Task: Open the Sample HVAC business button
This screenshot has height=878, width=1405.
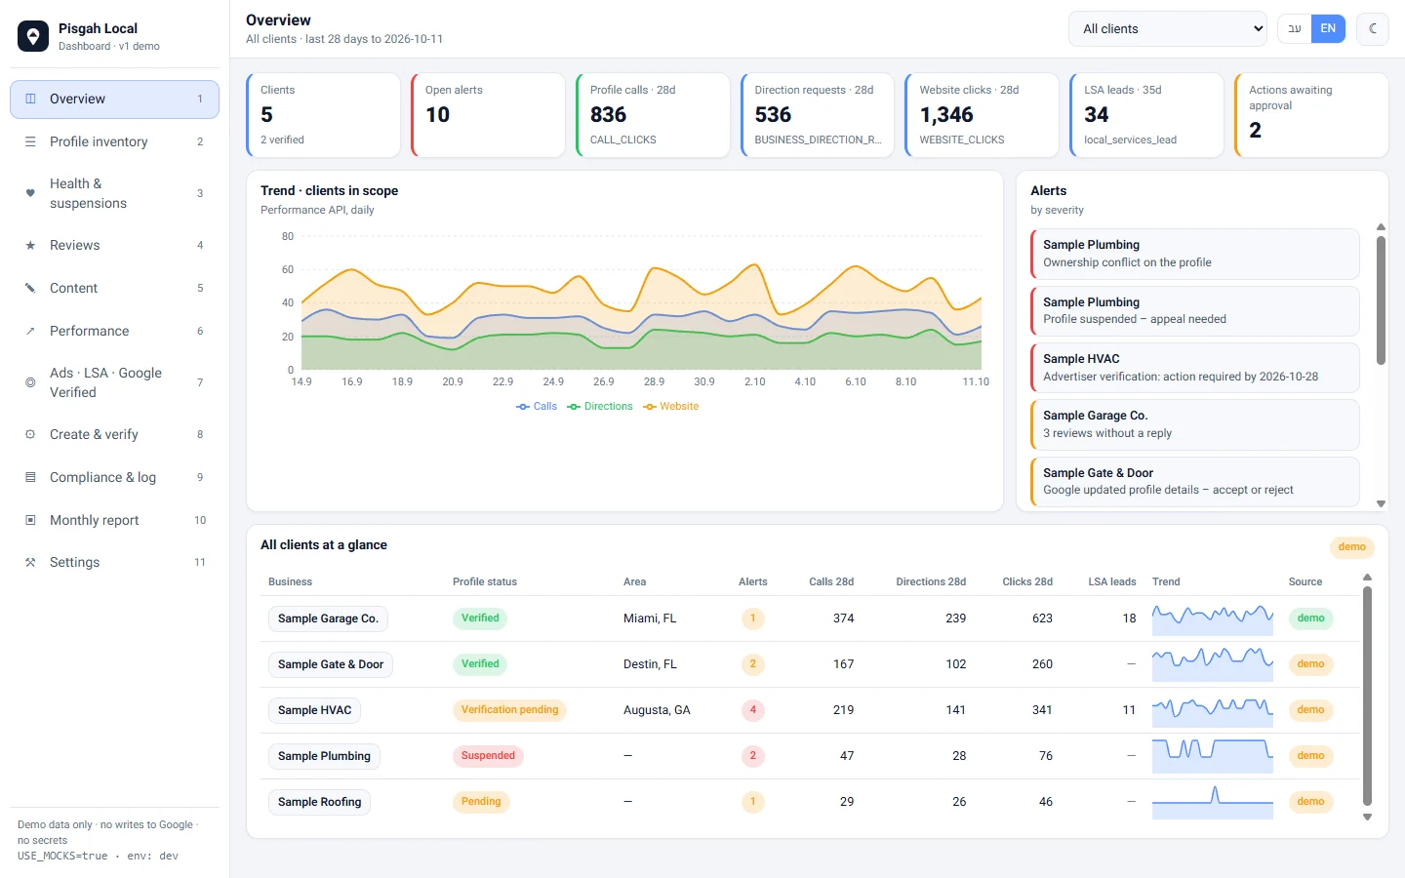Action: point(314,710)
